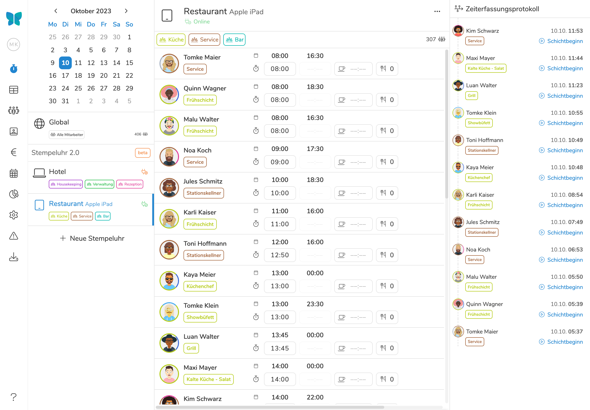Open the settings gear sidebar icon
Screen dimensions: 590x410
point(13,215)
